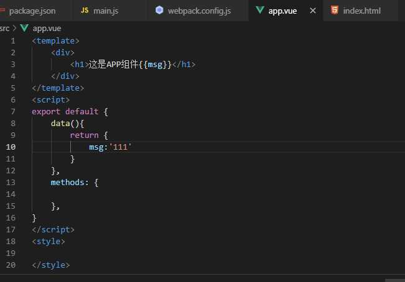Click line number 1 in the gutter

(x=13, y=41)
